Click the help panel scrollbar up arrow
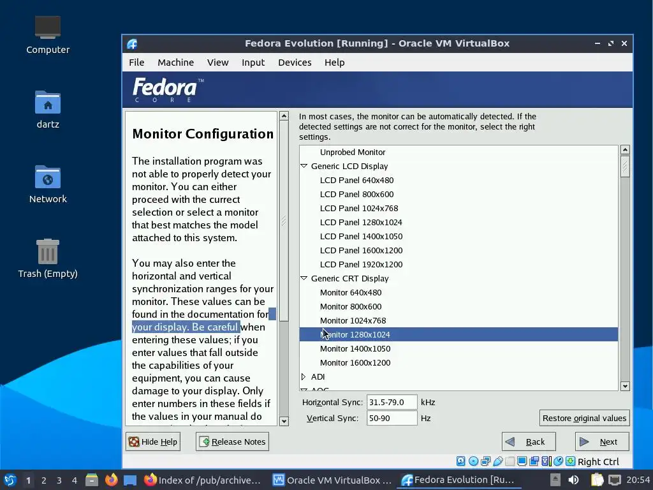 click(284, 116)
